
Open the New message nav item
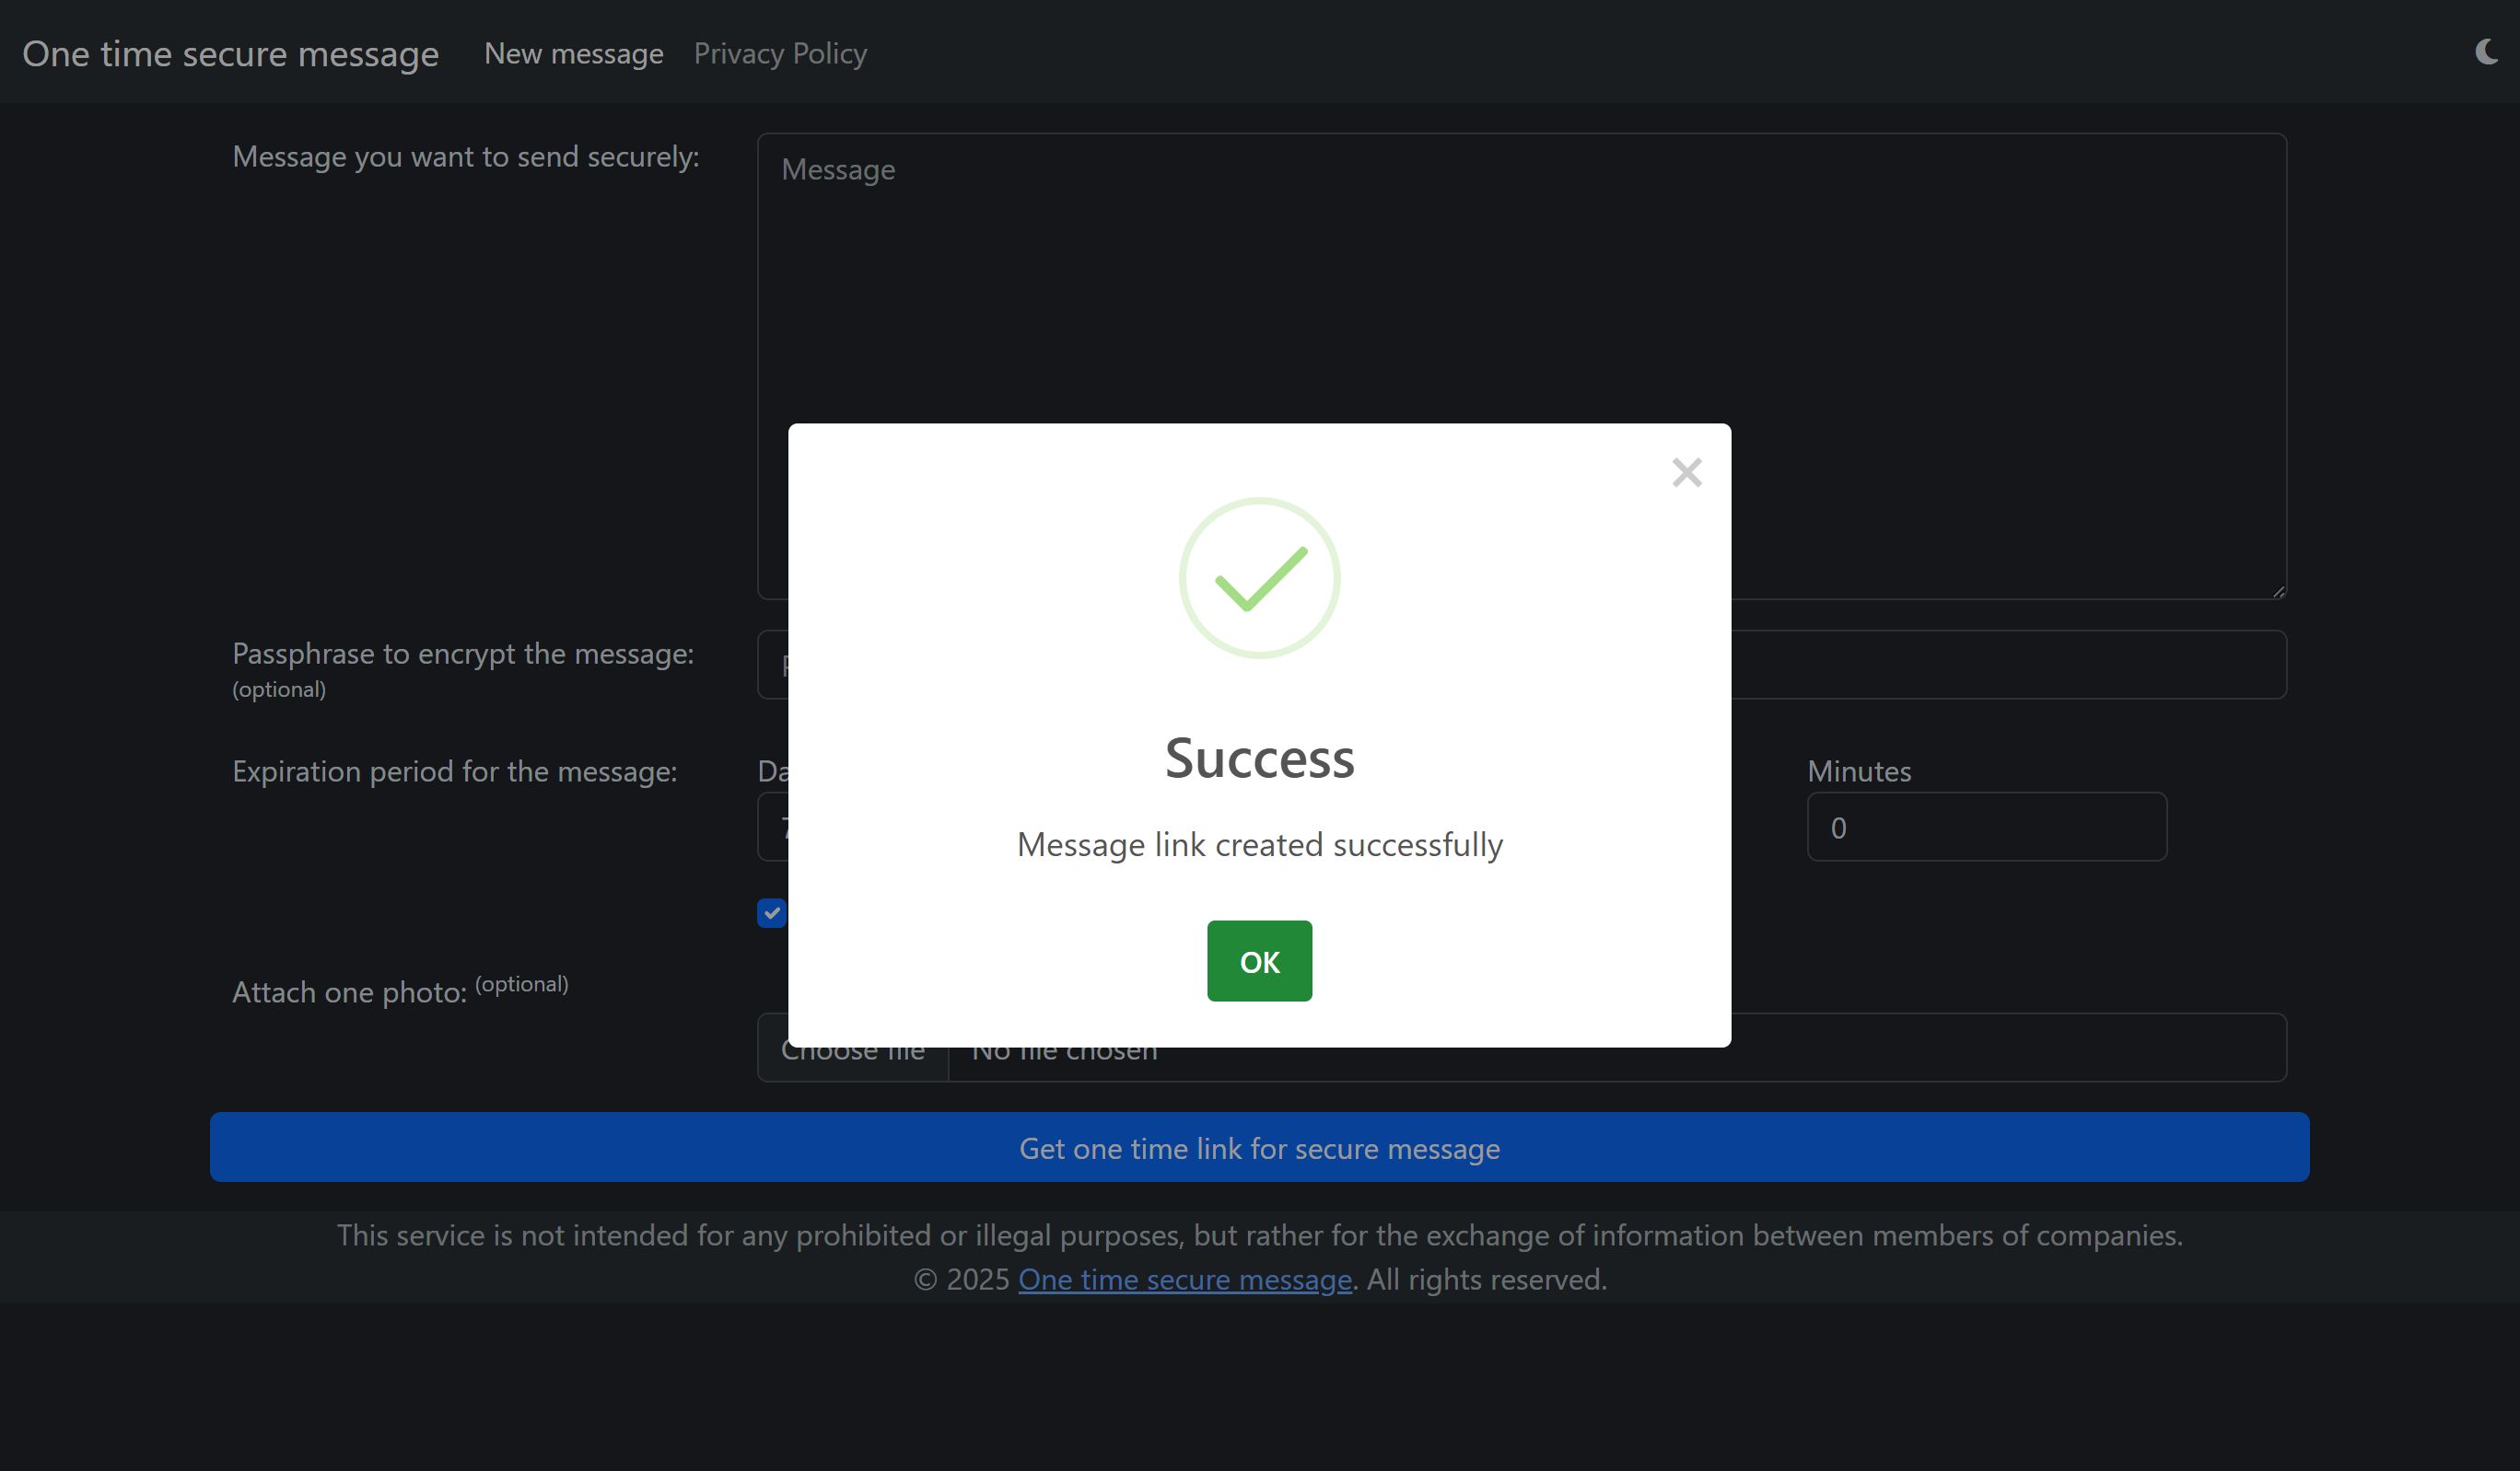pyautogui.click(x=573, y=53)
